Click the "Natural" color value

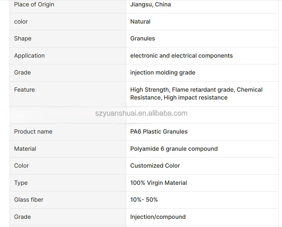[140, 22]
